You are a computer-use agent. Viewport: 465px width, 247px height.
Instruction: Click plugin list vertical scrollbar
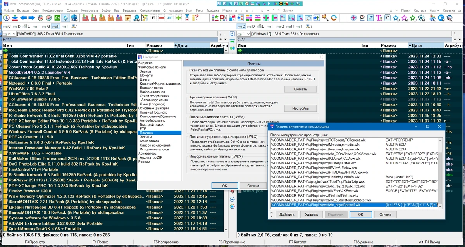click(439, 173)
